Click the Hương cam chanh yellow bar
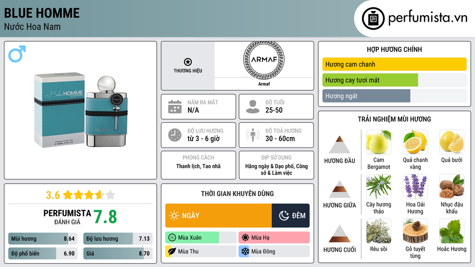 [x=394, y=64]
